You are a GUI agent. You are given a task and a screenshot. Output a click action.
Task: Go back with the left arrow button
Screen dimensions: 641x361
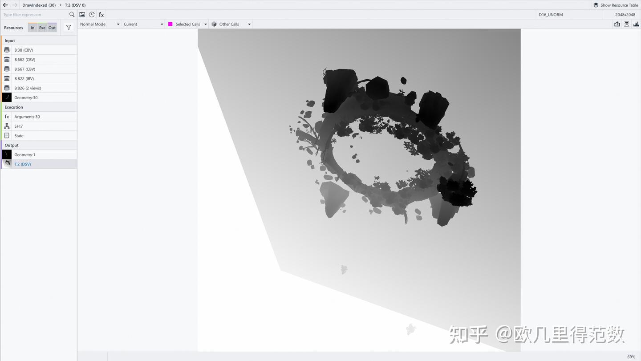pos(6,5)
